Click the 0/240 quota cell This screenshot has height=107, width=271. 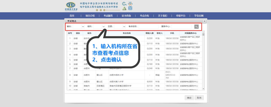tap(150, 68)
